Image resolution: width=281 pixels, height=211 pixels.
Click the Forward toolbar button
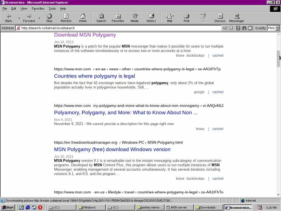point(29,18)
